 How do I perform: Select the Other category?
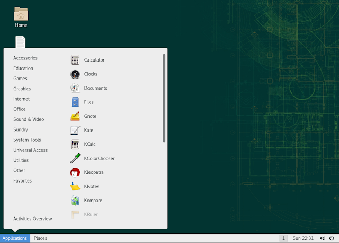point(19,170)
